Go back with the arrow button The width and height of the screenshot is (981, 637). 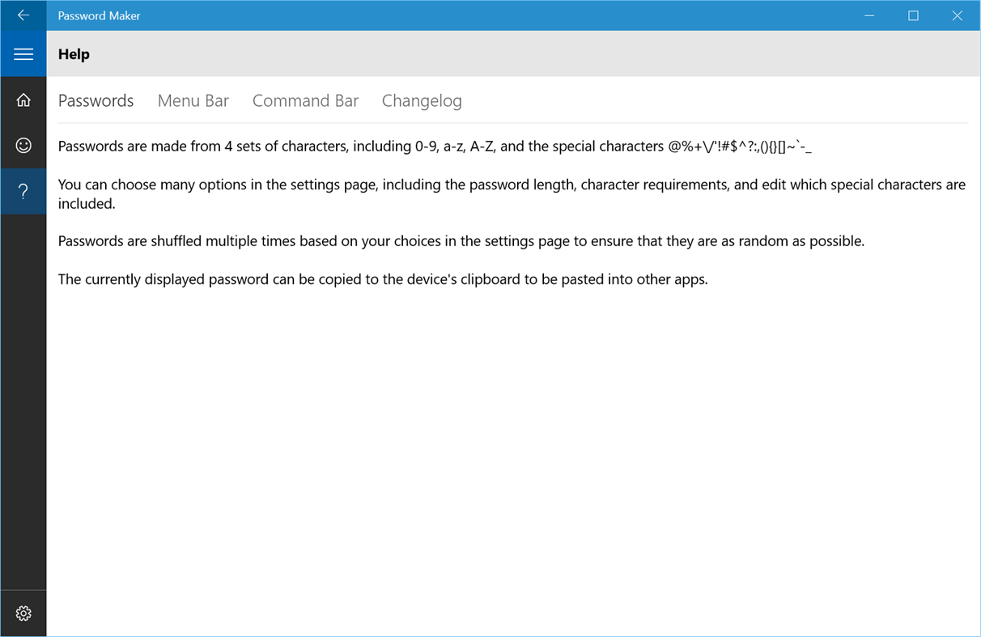(23, 15)
